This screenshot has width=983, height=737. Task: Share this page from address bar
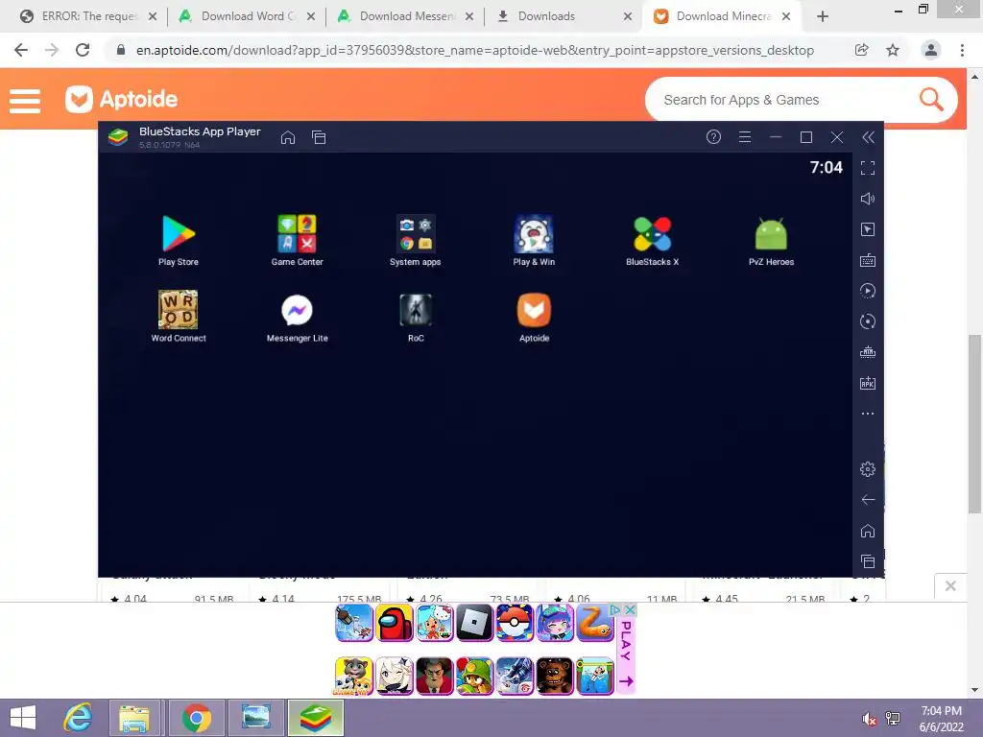click(862, 50)
